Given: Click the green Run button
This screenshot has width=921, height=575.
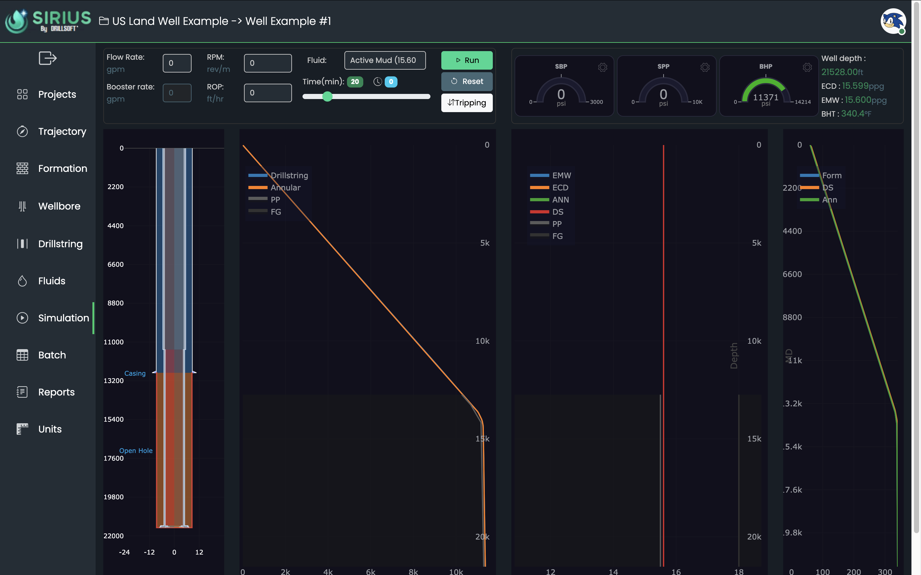Looking at the screenshot, I should tap(467, 60).
